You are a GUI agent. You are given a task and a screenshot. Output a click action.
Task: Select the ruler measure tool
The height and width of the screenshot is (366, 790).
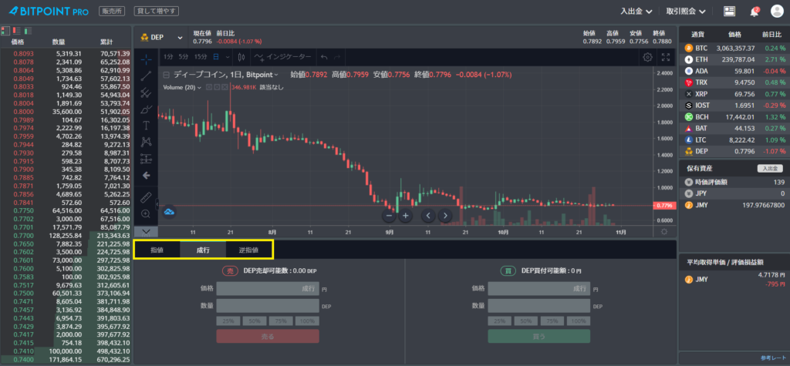click(146, 196)
